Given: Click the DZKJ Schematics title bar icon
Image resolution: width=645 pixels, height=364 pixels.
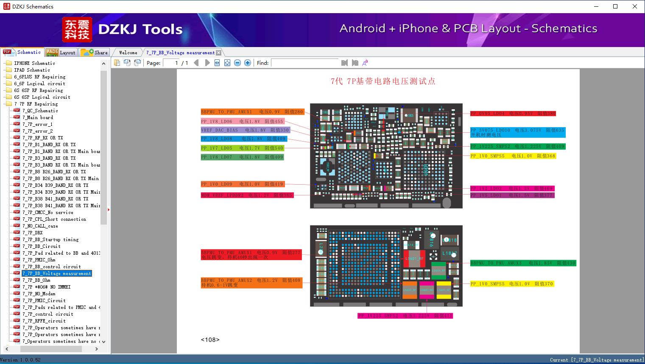Looking at the screenshot, I should tap(6, 6).
